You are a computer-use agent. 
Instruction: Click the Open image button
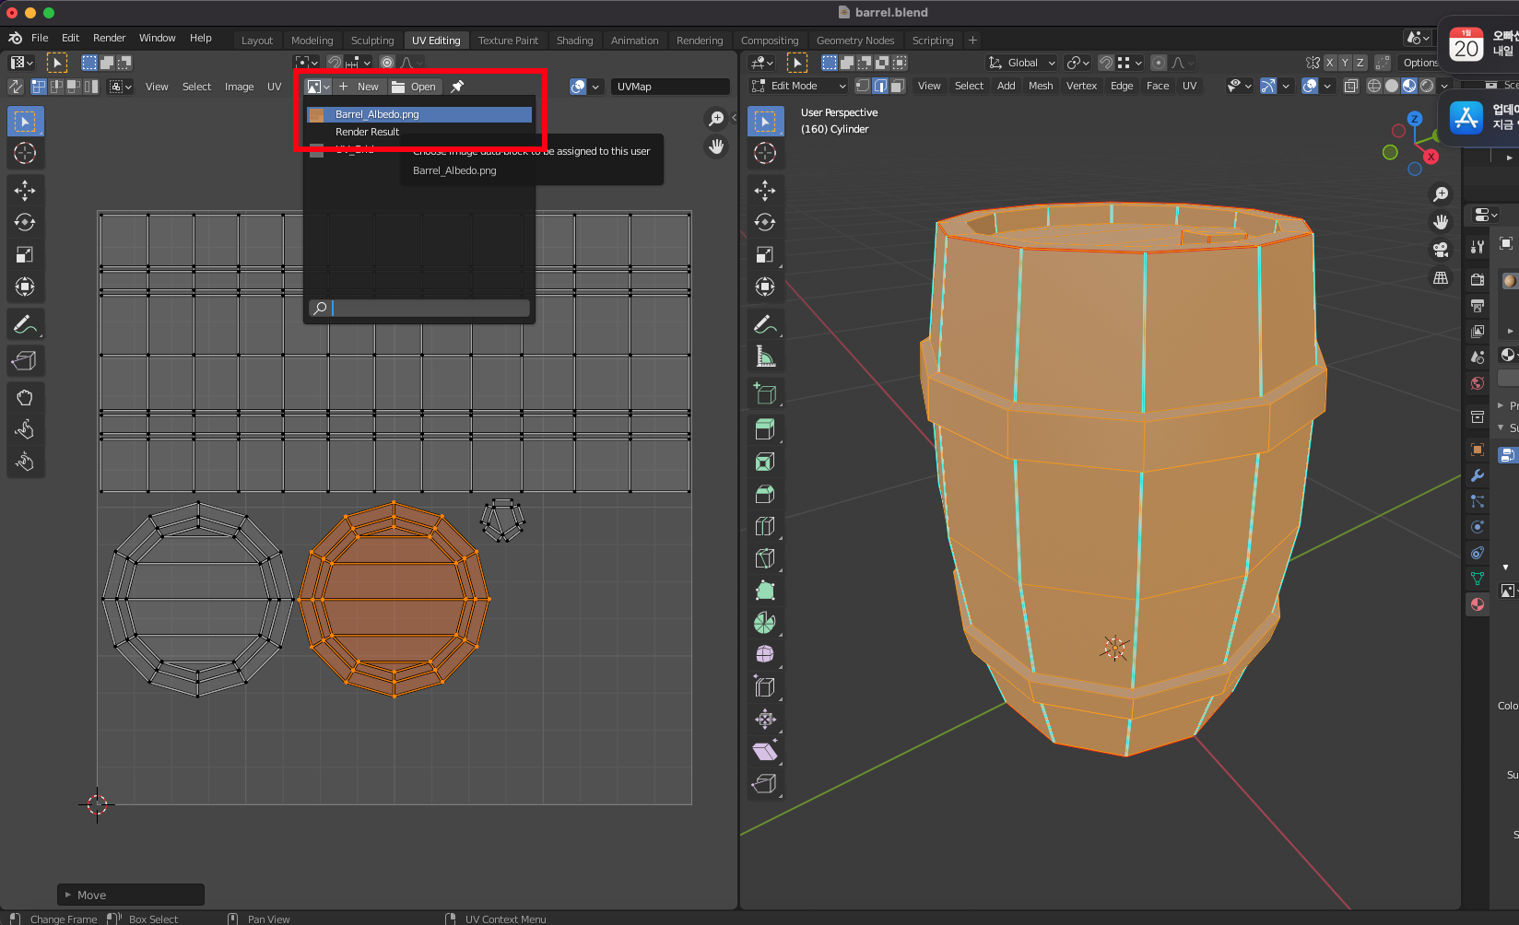(x=414, y=87)
